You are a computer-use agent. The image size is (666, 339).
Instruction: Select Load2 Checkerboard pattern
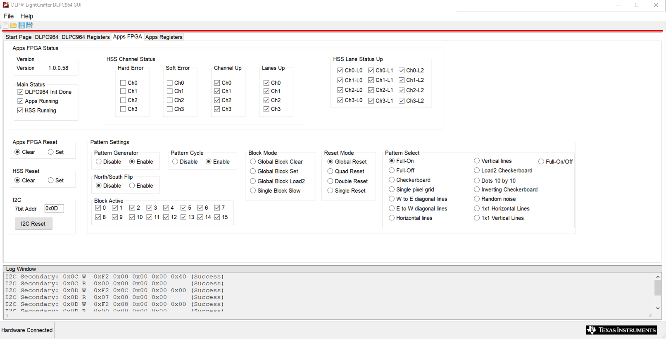click(477, 170)
